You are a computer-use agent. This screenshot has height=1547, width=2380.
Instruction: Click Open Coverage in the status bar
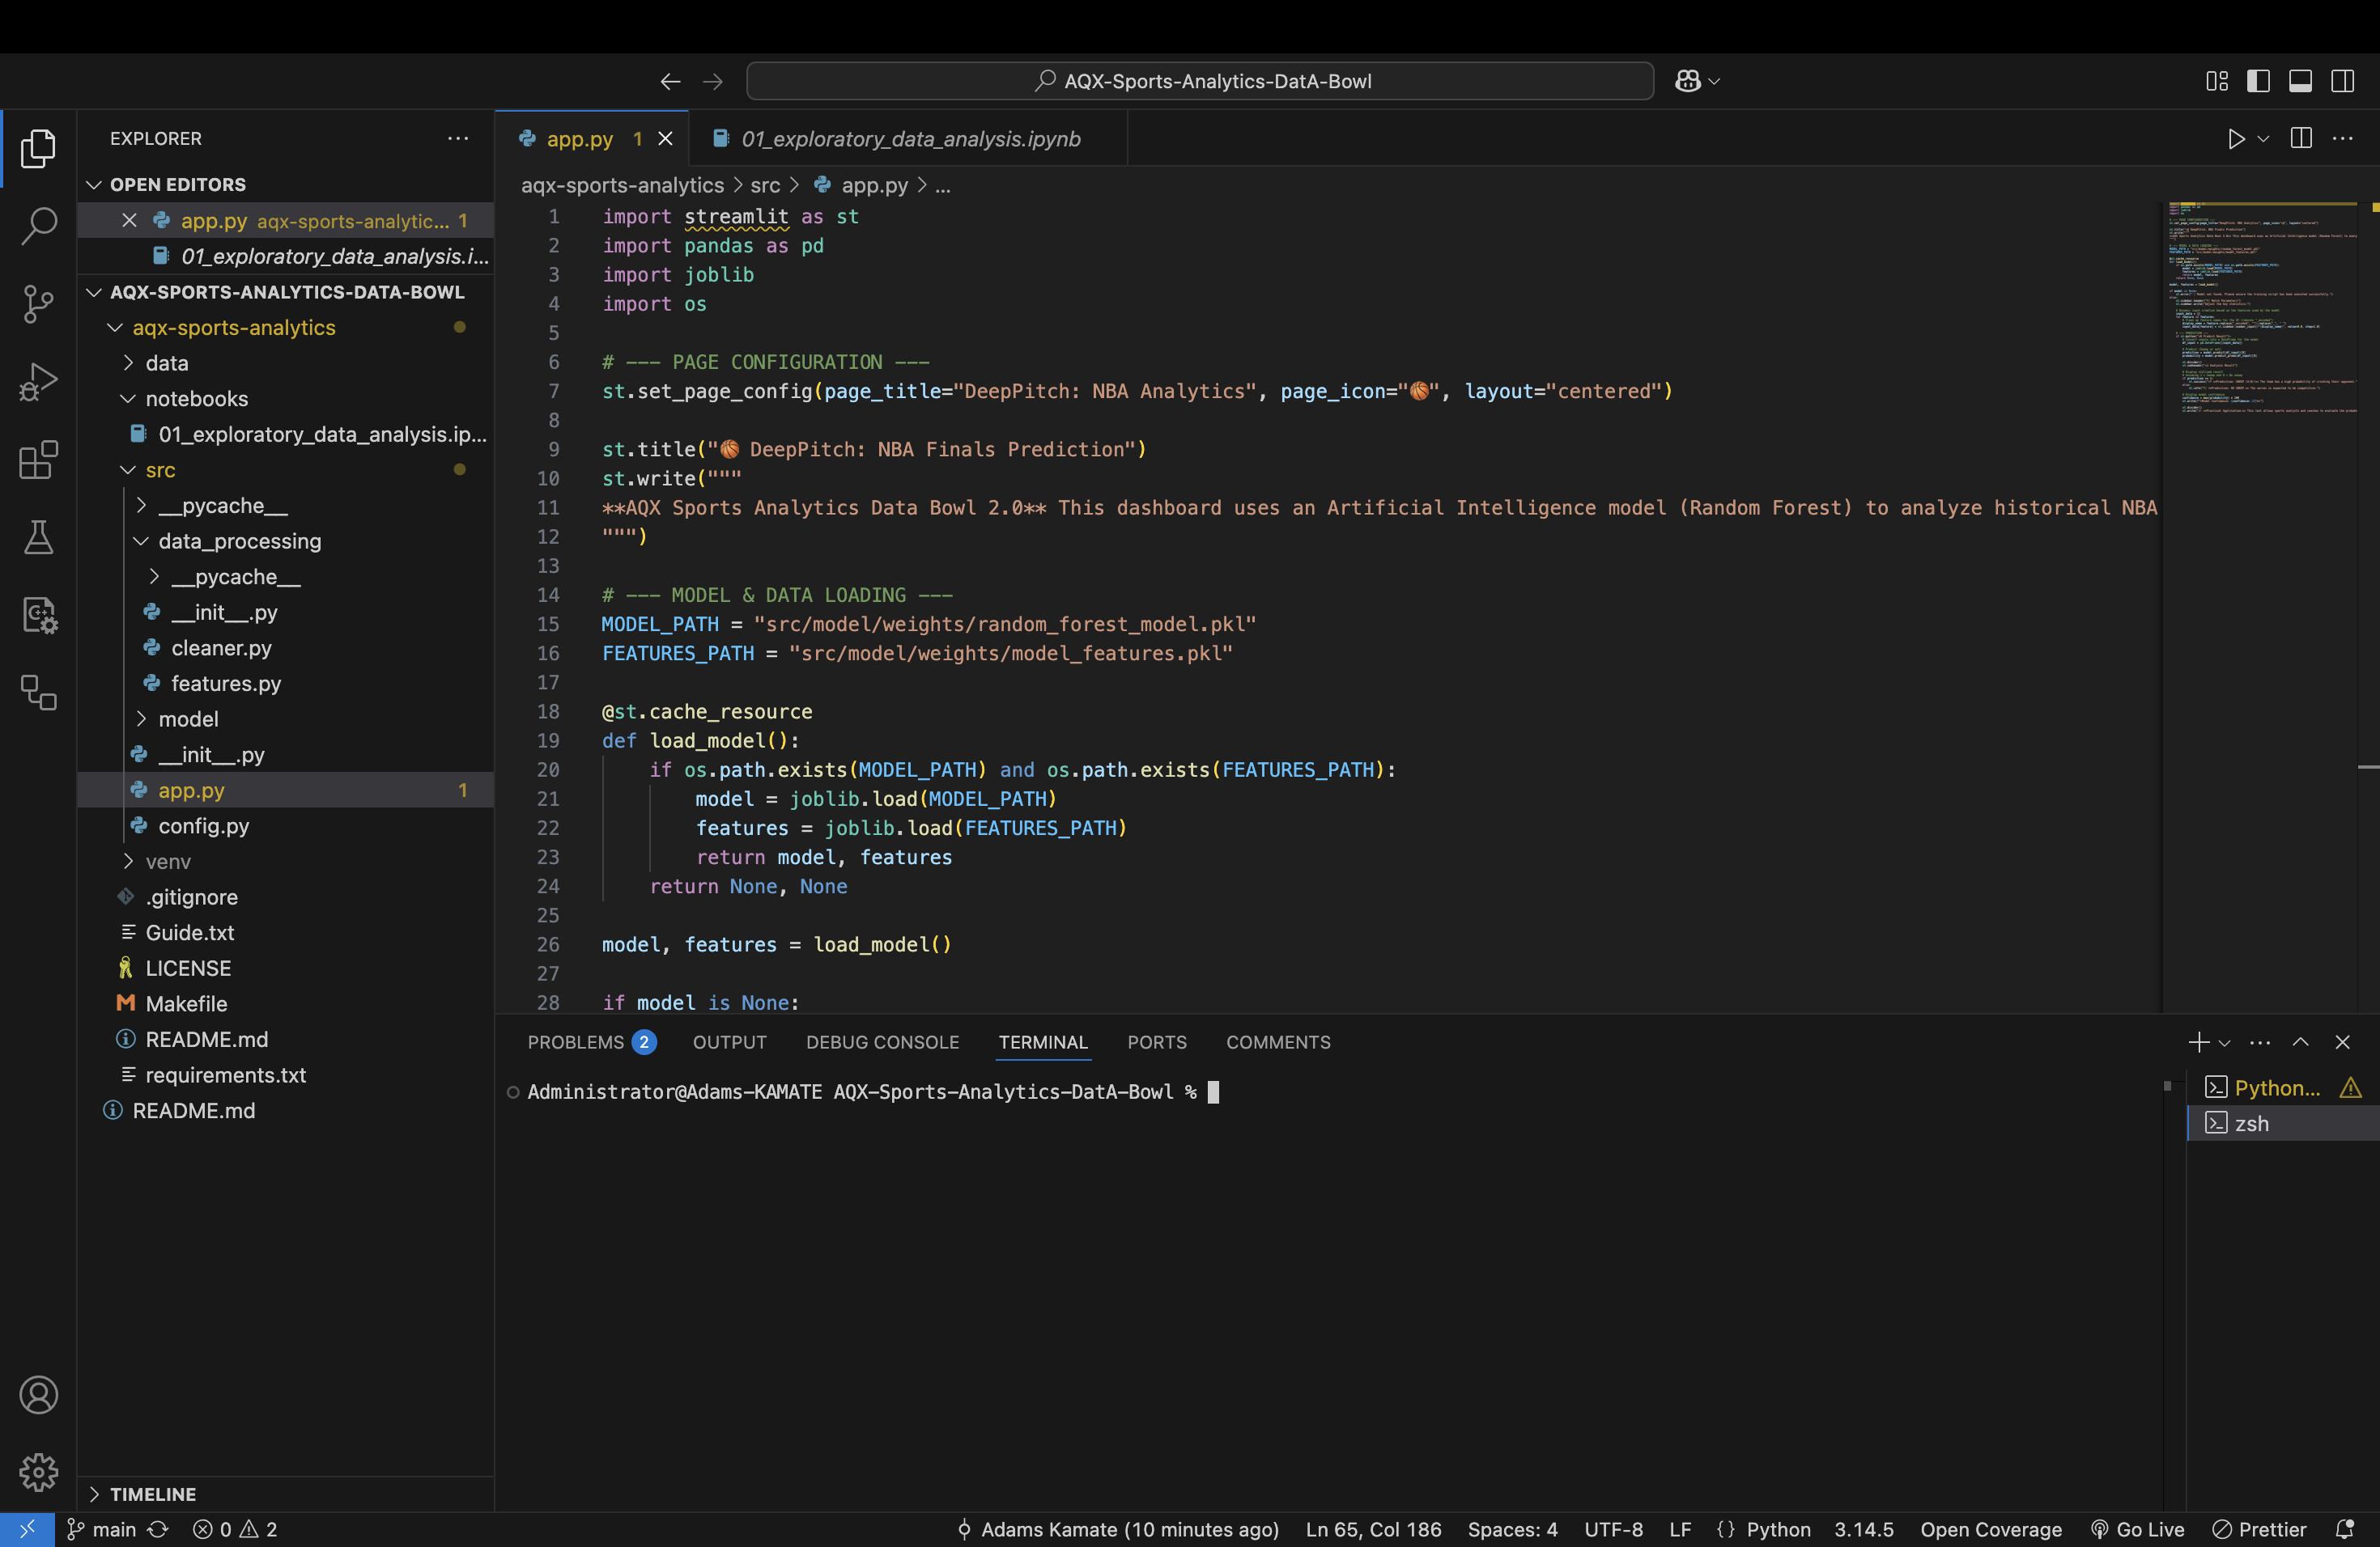coord(1990,1530)
